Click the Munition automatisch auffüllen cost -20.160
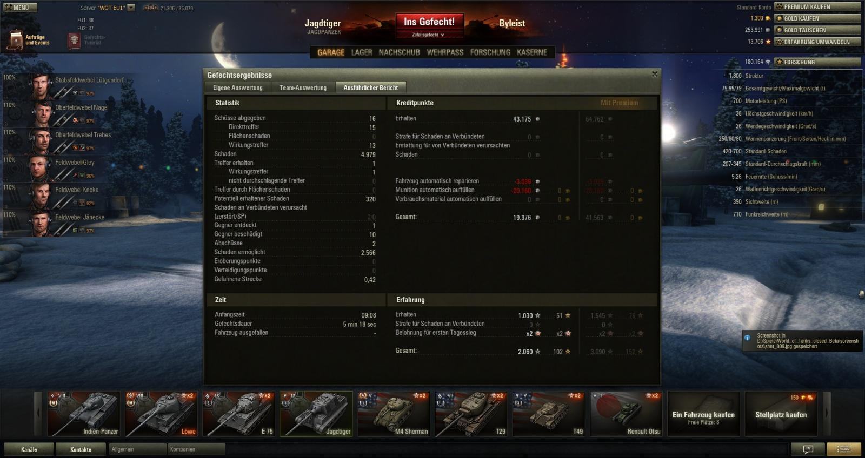The width and height of the screenshot is (865, 458). point(522,191)
